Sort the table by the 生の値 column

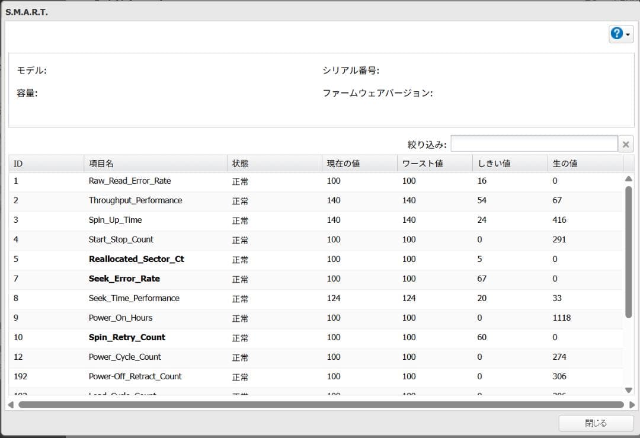(584, 163)
